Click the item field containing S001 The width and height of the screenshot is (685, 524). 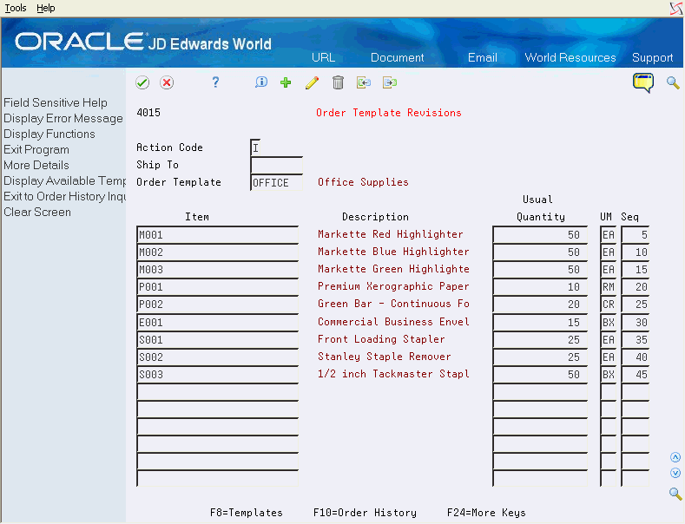[x=218, y=340]
